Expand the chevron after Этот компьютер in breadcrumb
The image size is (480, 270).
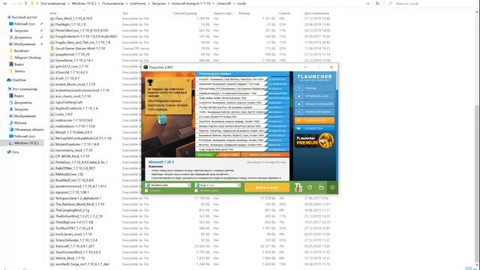(68, 3)
